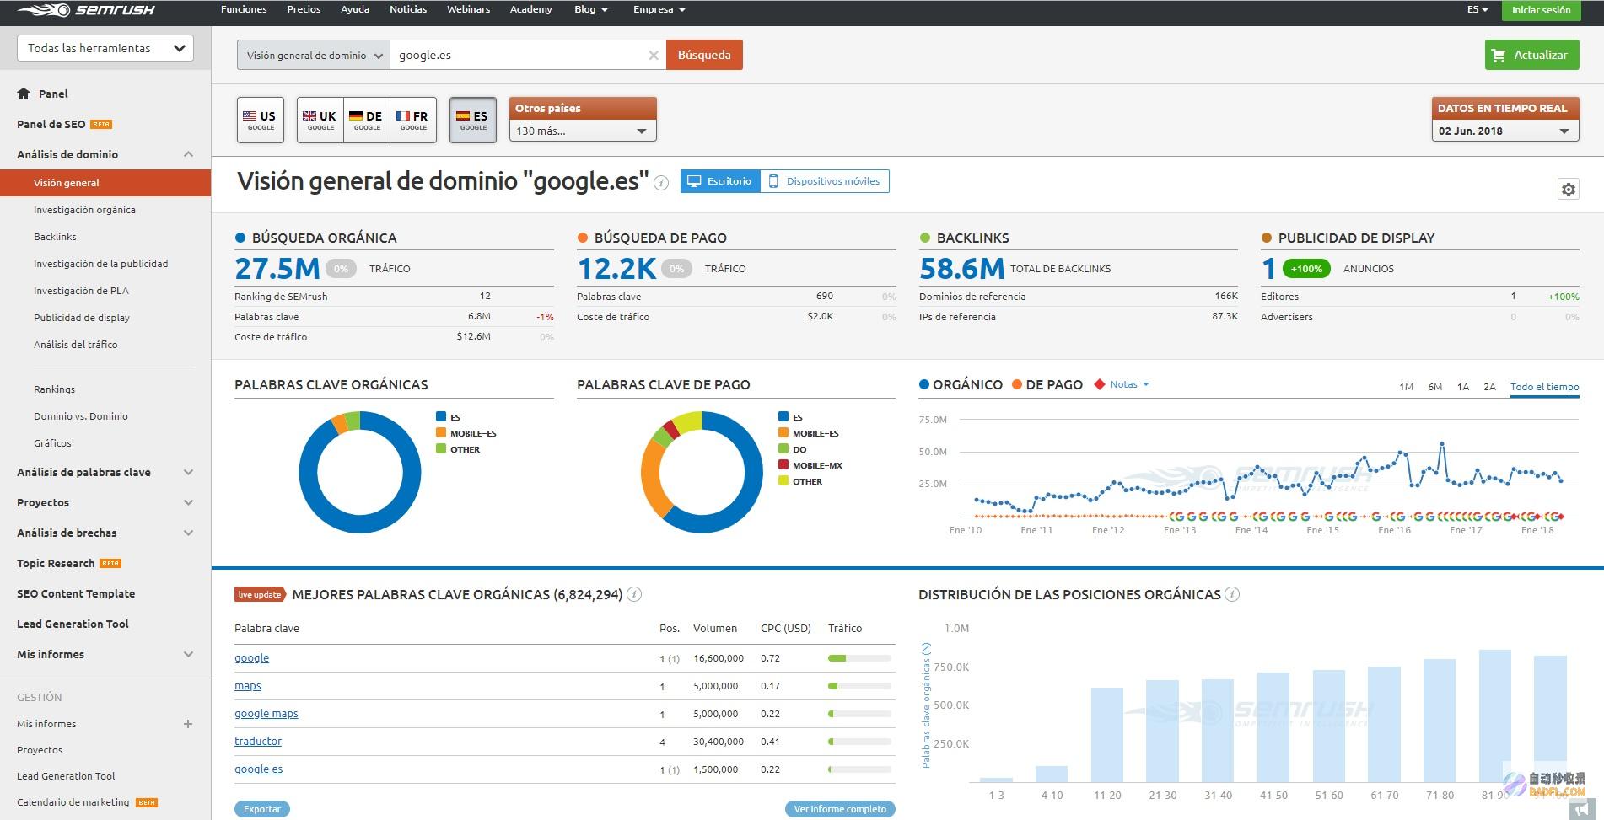1604x820 pixels.
Task: Expand the Proyectos sidebar section
Action: point(188,502)
